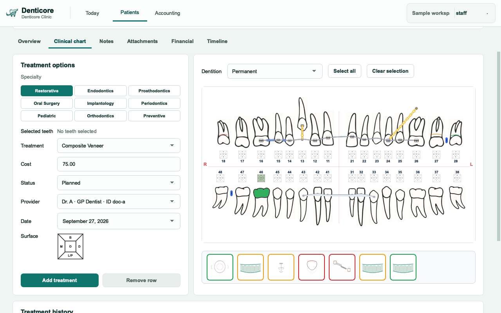Expand the Provider dropdown

pyautogui.click(x=119, y=201)
